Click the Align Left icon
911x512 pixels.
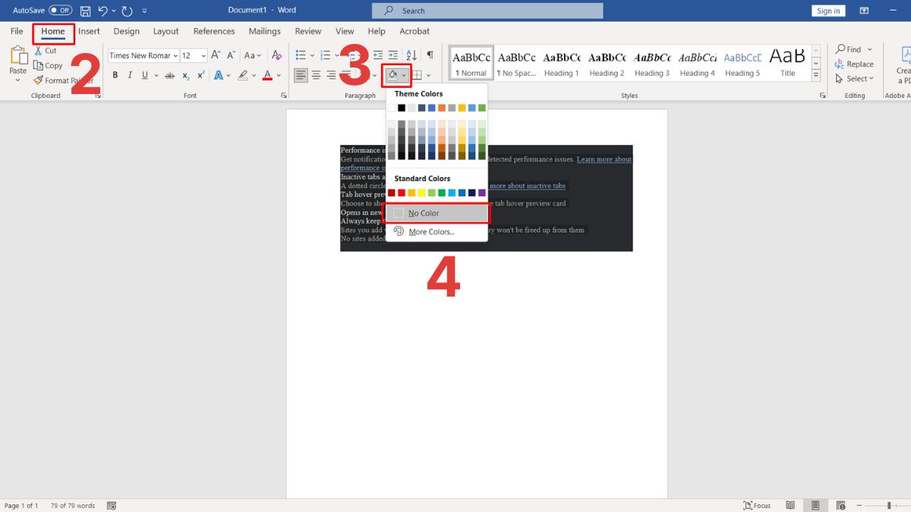(x=301, y=75)
